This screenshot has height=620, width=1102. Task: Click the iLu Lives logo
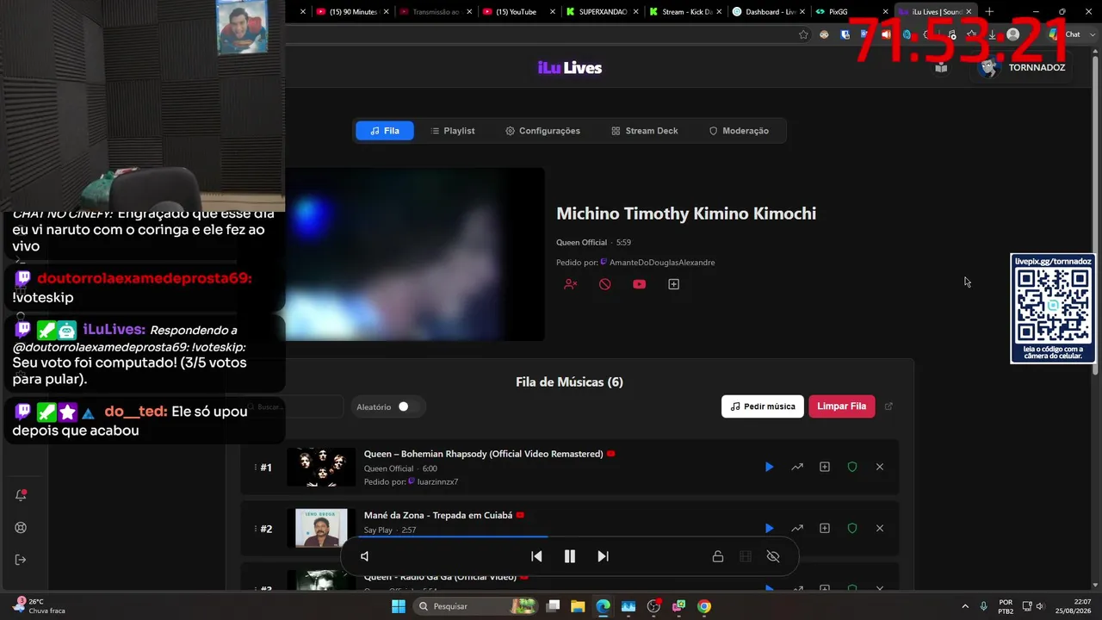click(x=570, y=68)
